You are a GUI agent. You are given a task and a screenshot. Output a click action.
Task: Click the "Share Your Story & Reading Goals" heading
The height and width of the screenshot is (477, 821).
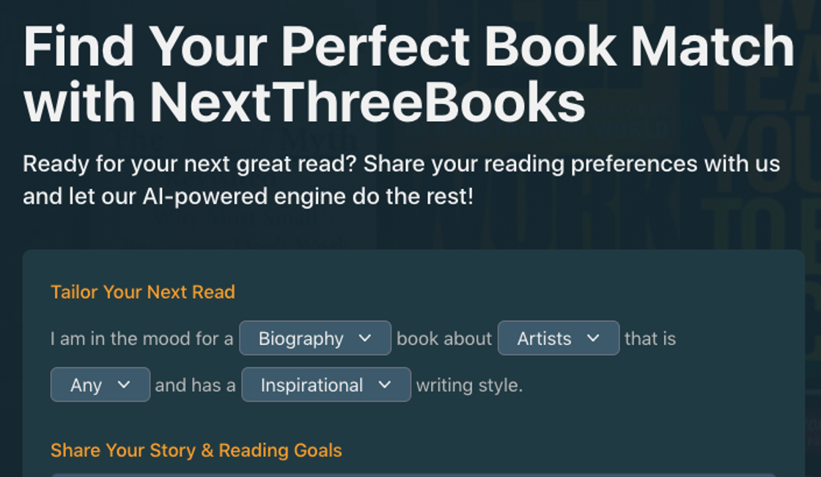(x=196, y=450)
